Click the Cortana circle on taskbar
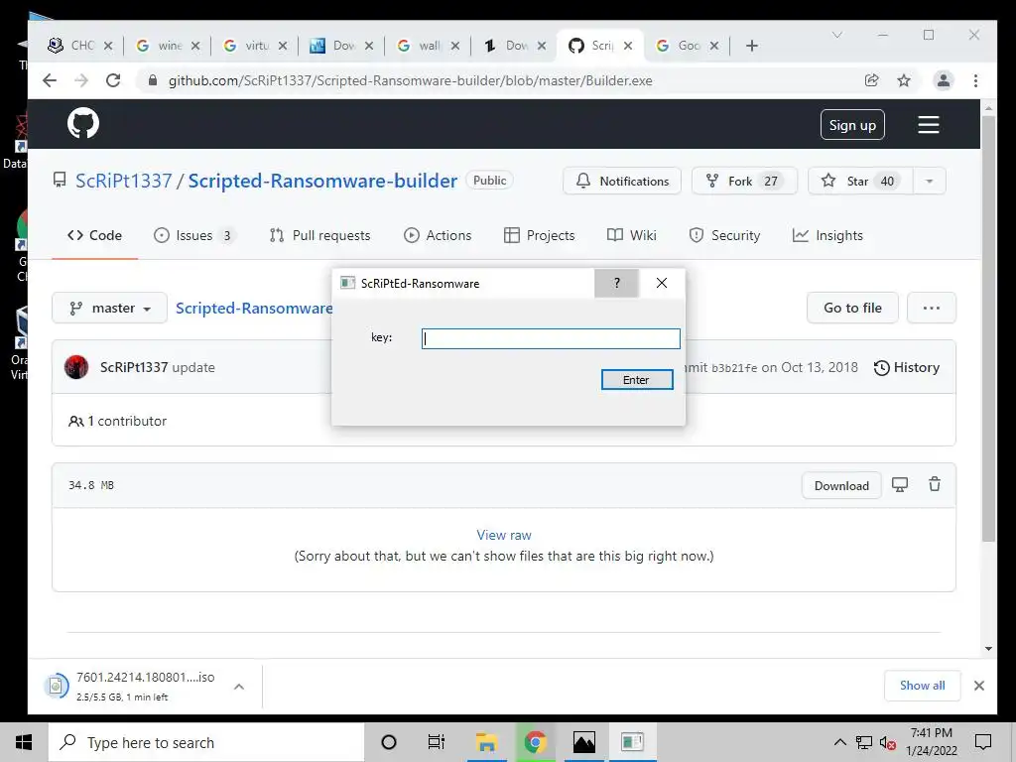Image resolution: width=1016 pixels, height=762 pixels. point(388,742)
